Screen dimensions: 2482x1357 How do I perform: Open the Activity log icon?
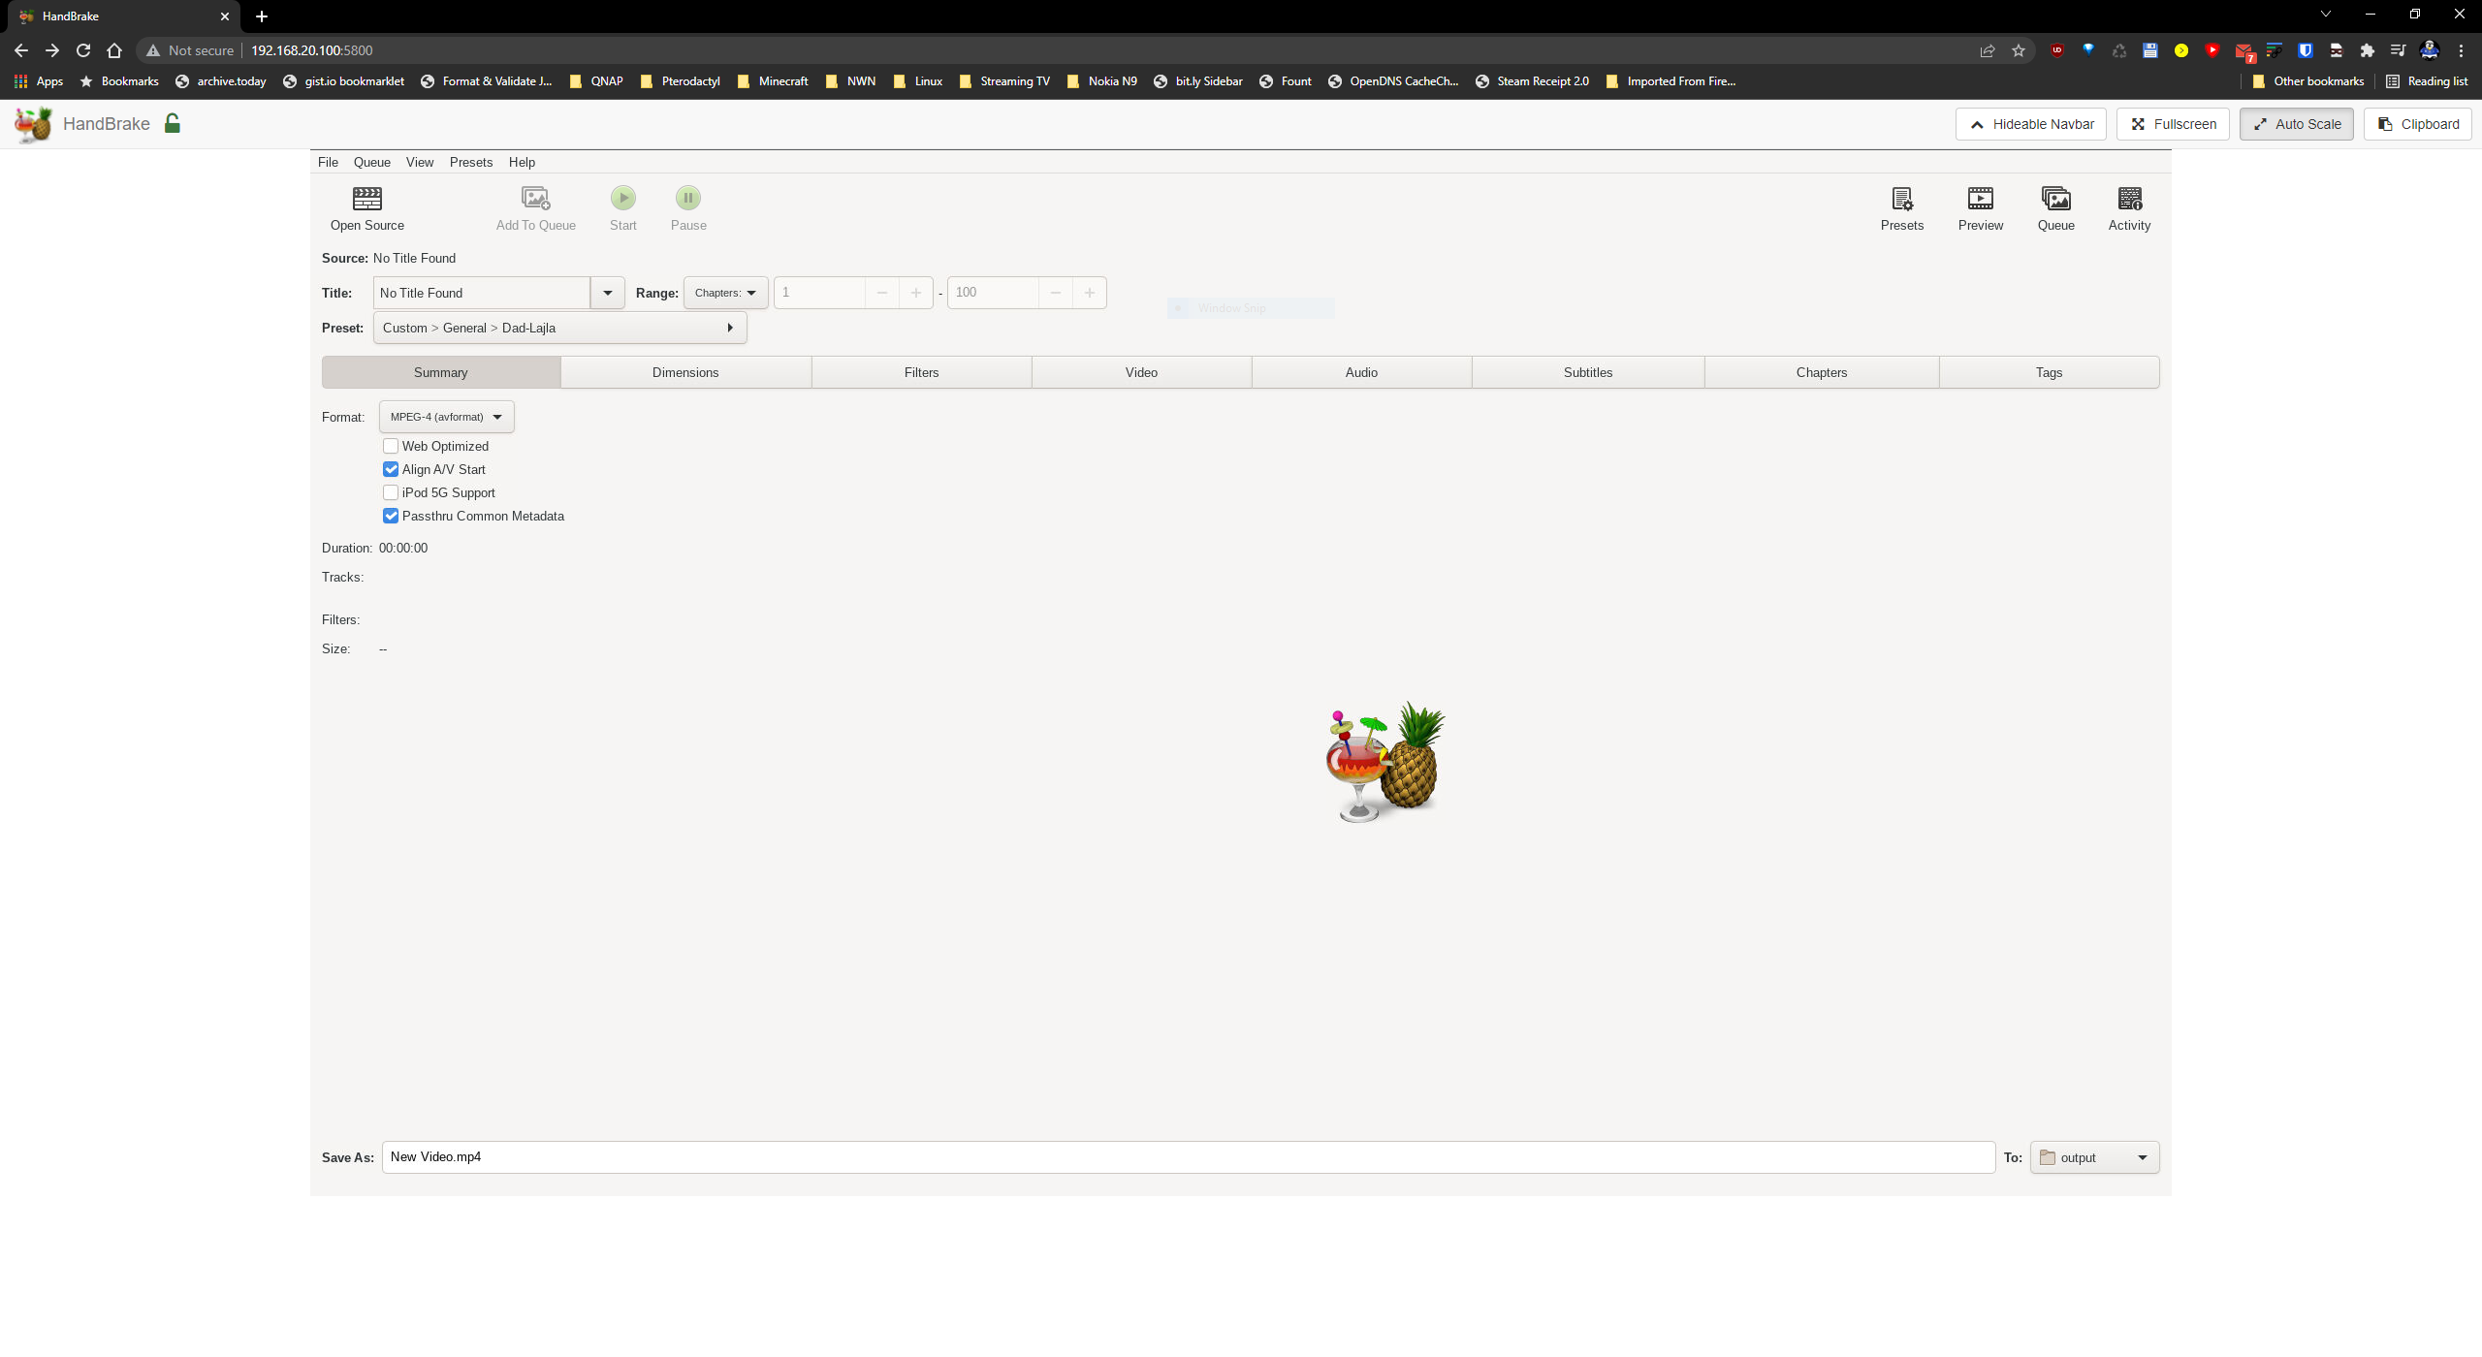point(2129,199)
